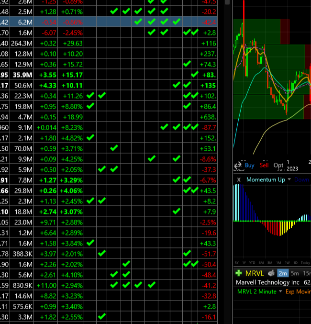The height and width of the screenshot is (324, 311).
Task: Click the green check in 3.3M row
Action: pos(101,316)
